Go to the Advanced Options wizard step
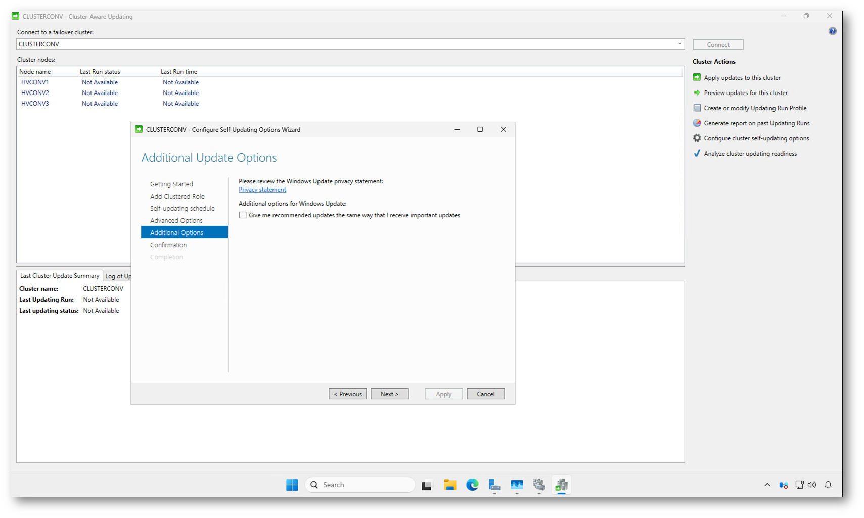Viewport: 864px width, 518px height. (176, 220)
